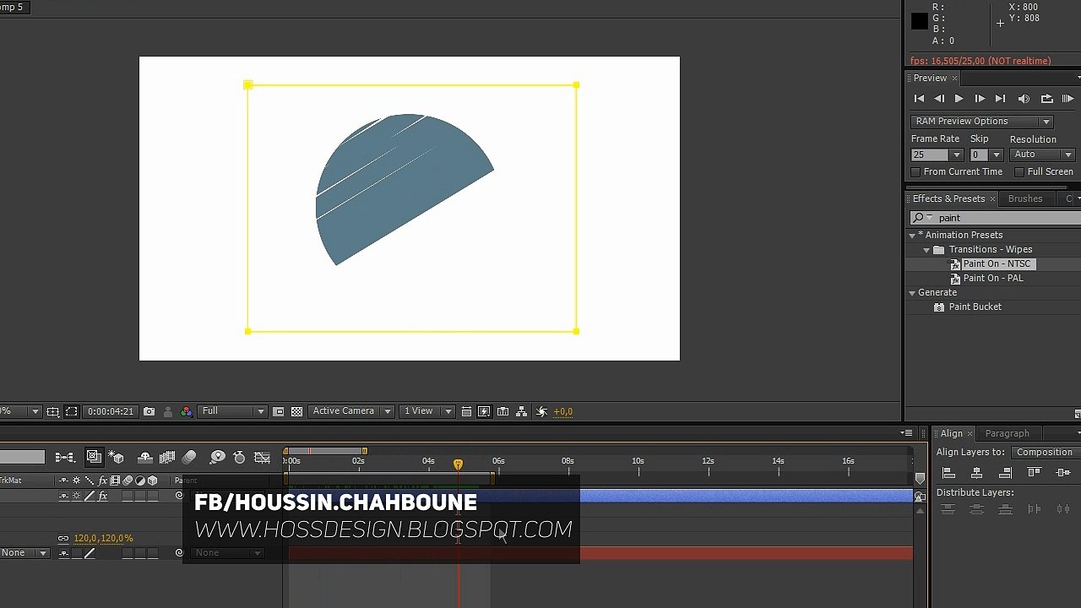The height and width of the screenshot is (608, 1081).
Task: Collapse the Transitions - Wipes folder
Action: tap(926, 250)
